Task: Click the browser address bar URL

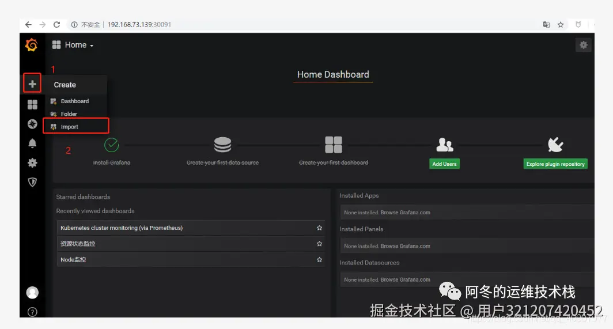Action: [x=139, y=25]
